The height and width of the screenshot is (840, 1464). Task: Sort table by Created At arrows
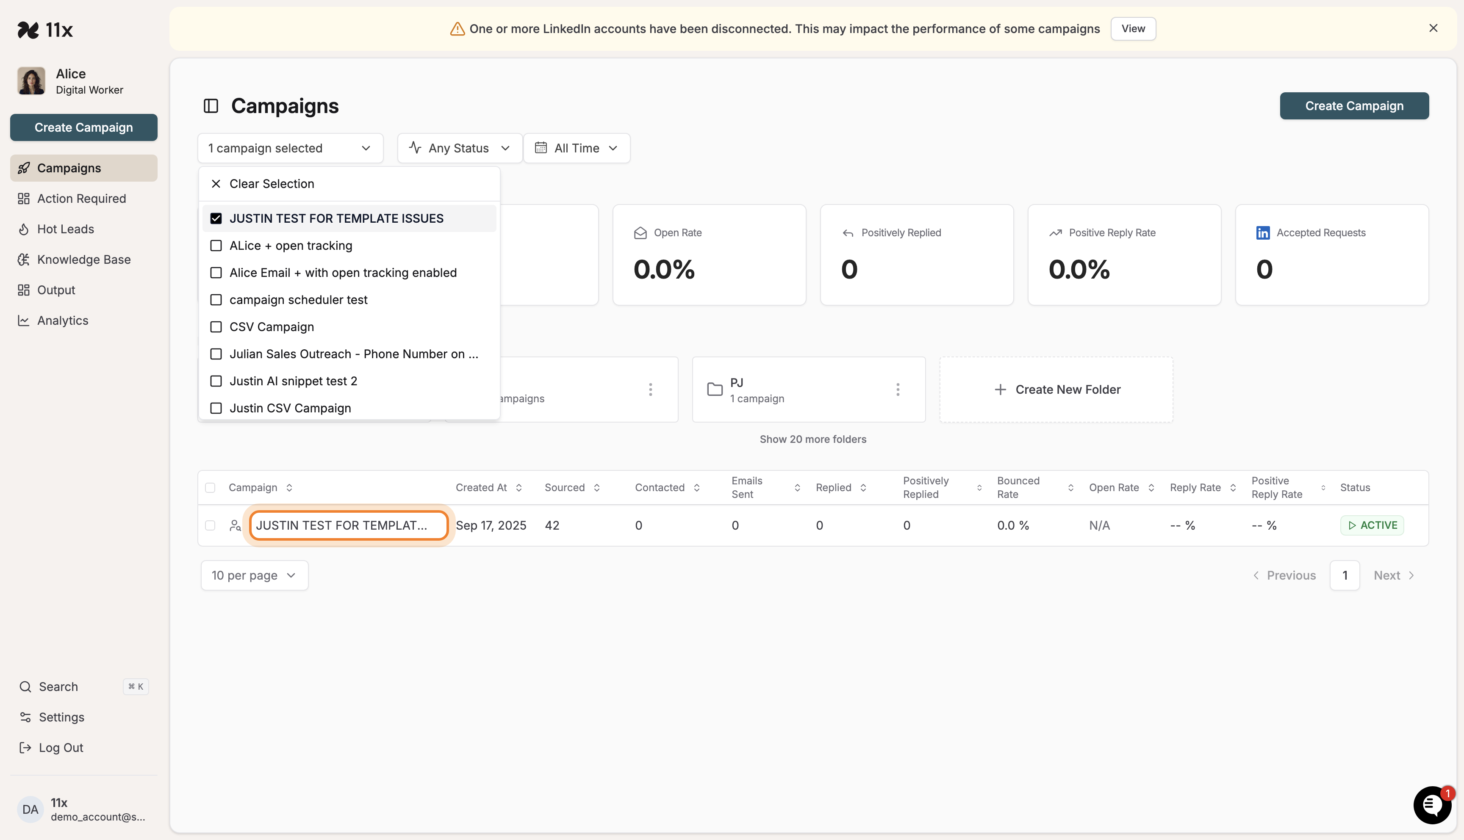(519, 488)
